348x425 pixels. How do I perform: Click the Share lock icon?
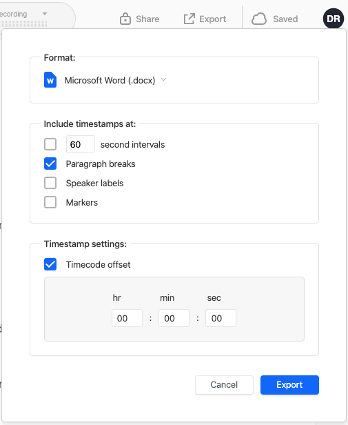click(125, 19)
